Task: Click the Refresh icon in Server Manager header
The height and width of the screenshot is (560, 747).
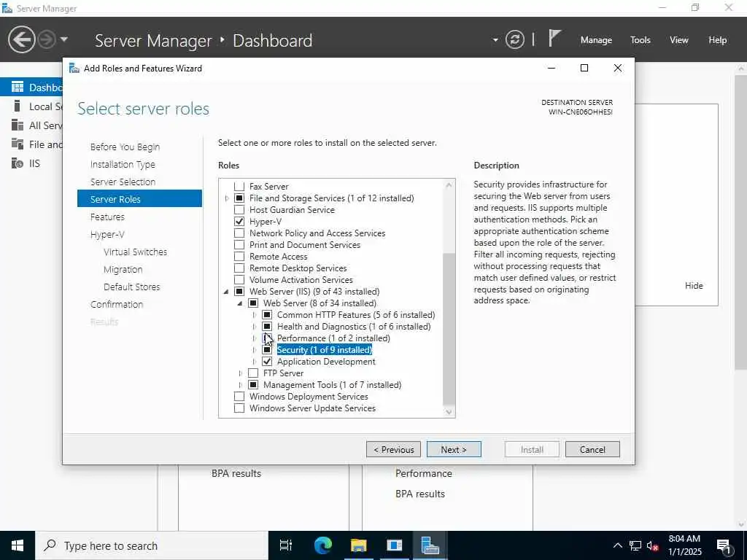Action: pos(514,39)
